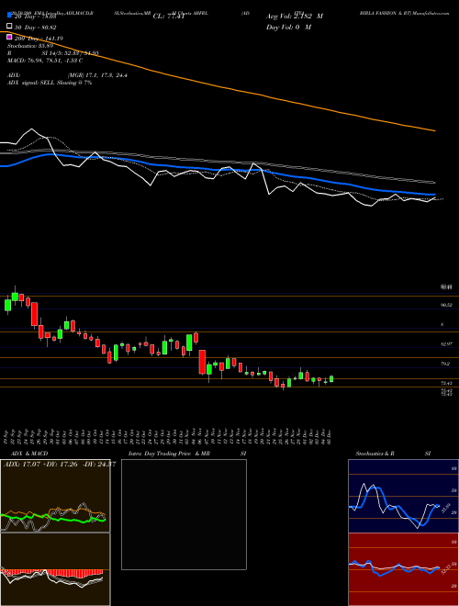Image resolution: width=459 pixels, height=606 pixels.
Task: Click the 79.2 price axis label
Action: (445, 364)
